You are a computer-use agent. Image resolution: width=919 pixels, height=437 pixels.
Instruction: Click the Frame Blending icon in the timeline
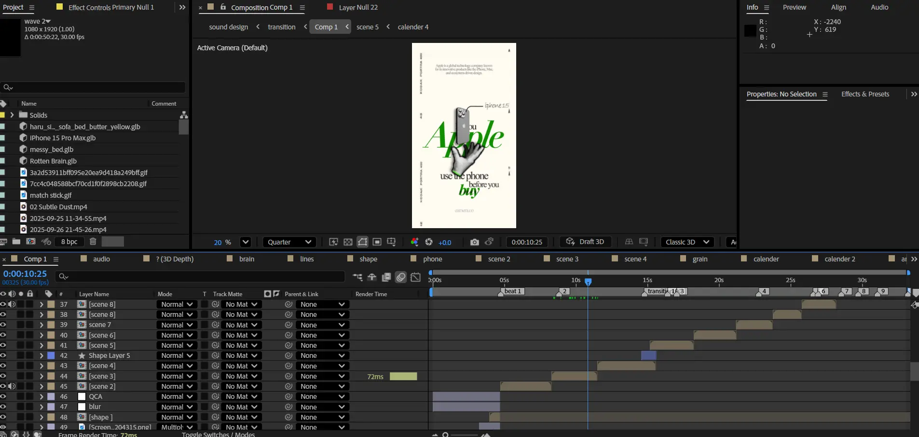pyautogui.click(x=386, y=277)
